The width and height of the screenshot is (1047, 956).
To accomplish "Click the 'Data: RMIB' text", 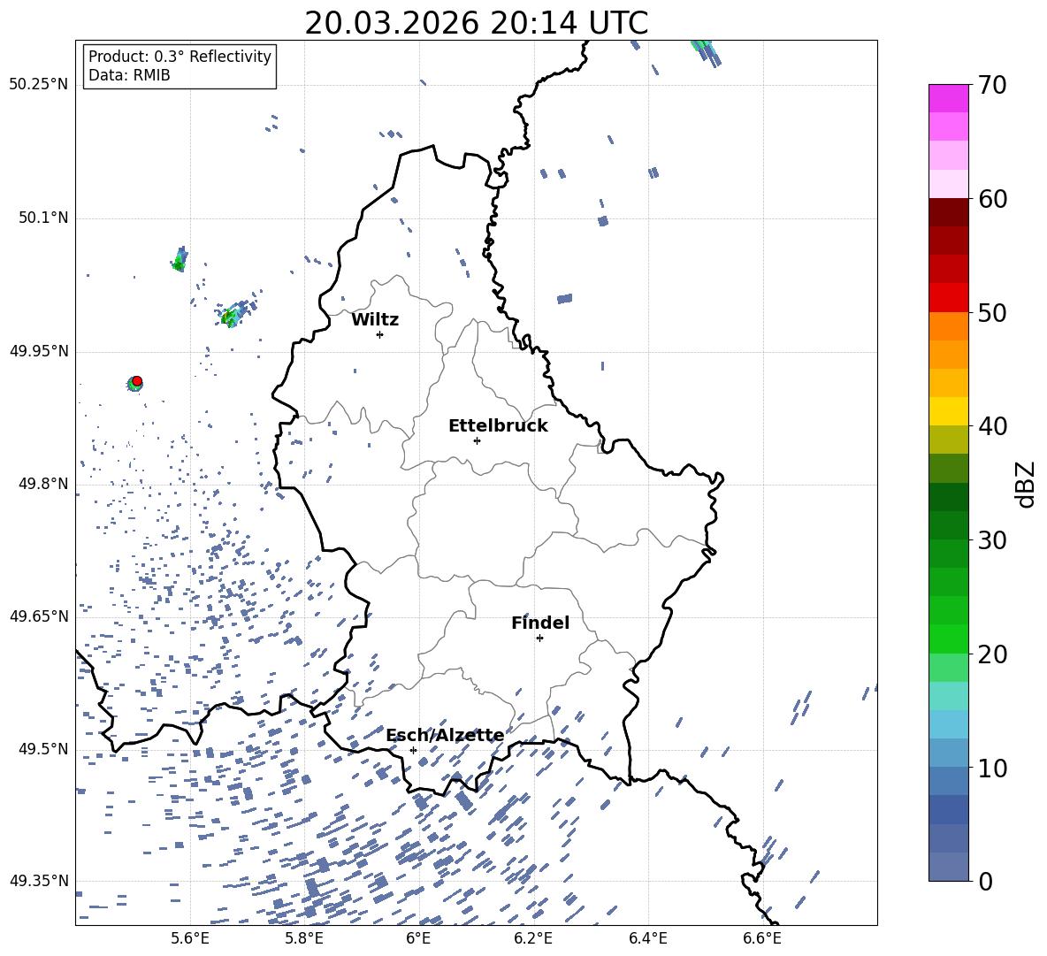I will (129, 75).
